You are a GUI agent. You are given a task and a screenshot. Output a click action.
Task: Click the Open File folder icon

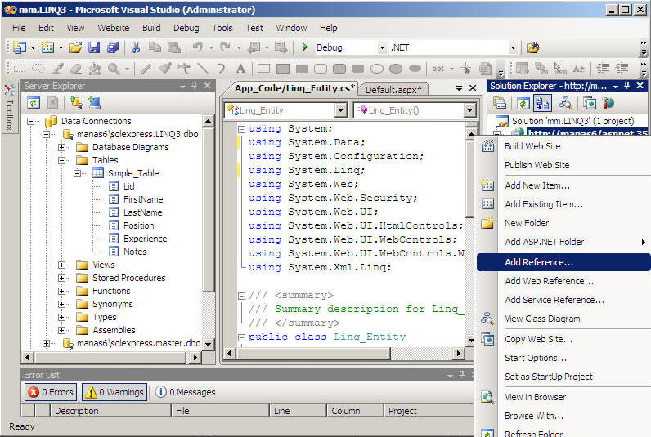click(75, 47)
